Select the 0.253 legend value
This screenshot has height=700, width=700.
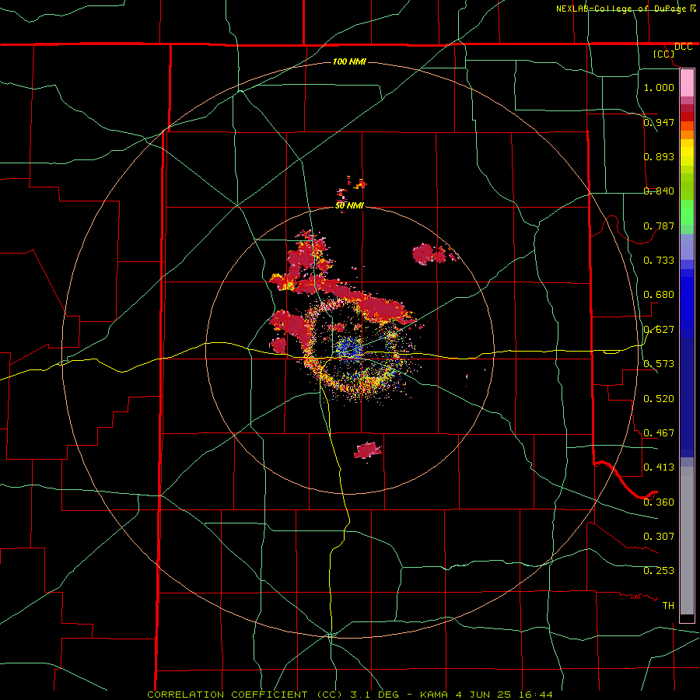659,571
